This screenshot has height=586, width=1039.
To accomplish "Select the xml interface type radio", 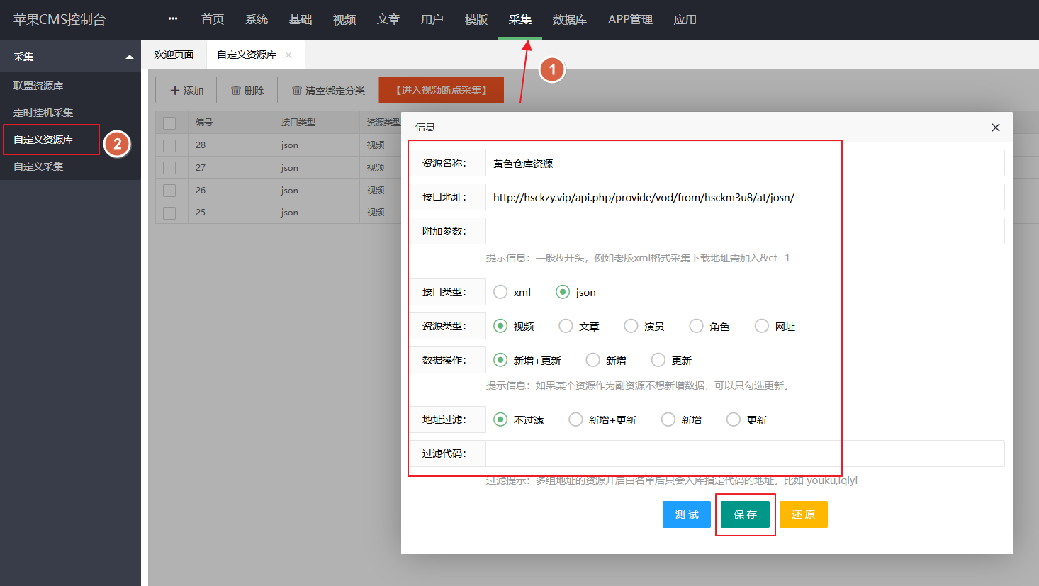I will pos(500,292).
